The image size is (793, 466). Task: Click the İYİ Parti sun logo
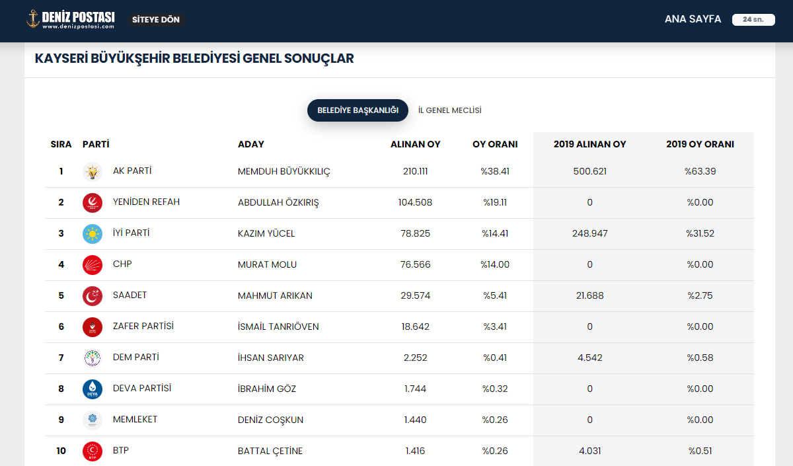pyautogui.click(x=93, y=234)
